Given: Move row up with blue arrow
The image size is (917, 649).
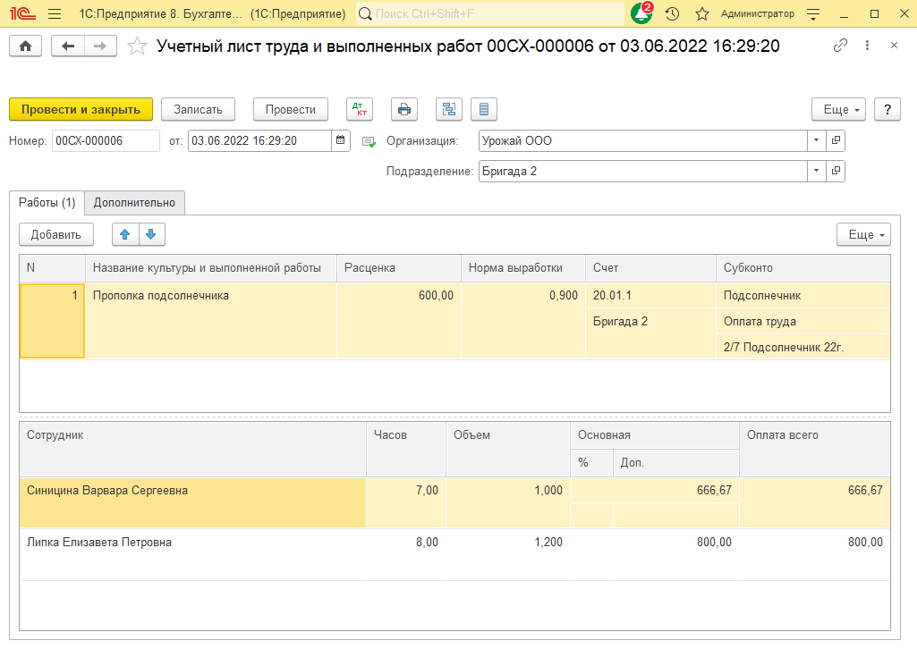Looking at the screenshot, I should click(125, 234).
